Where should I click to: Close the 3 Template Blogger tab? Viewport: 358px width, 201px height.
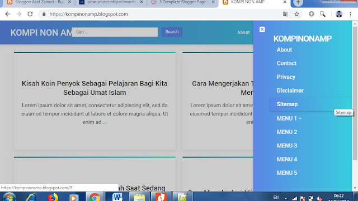[x=213, y=2]
